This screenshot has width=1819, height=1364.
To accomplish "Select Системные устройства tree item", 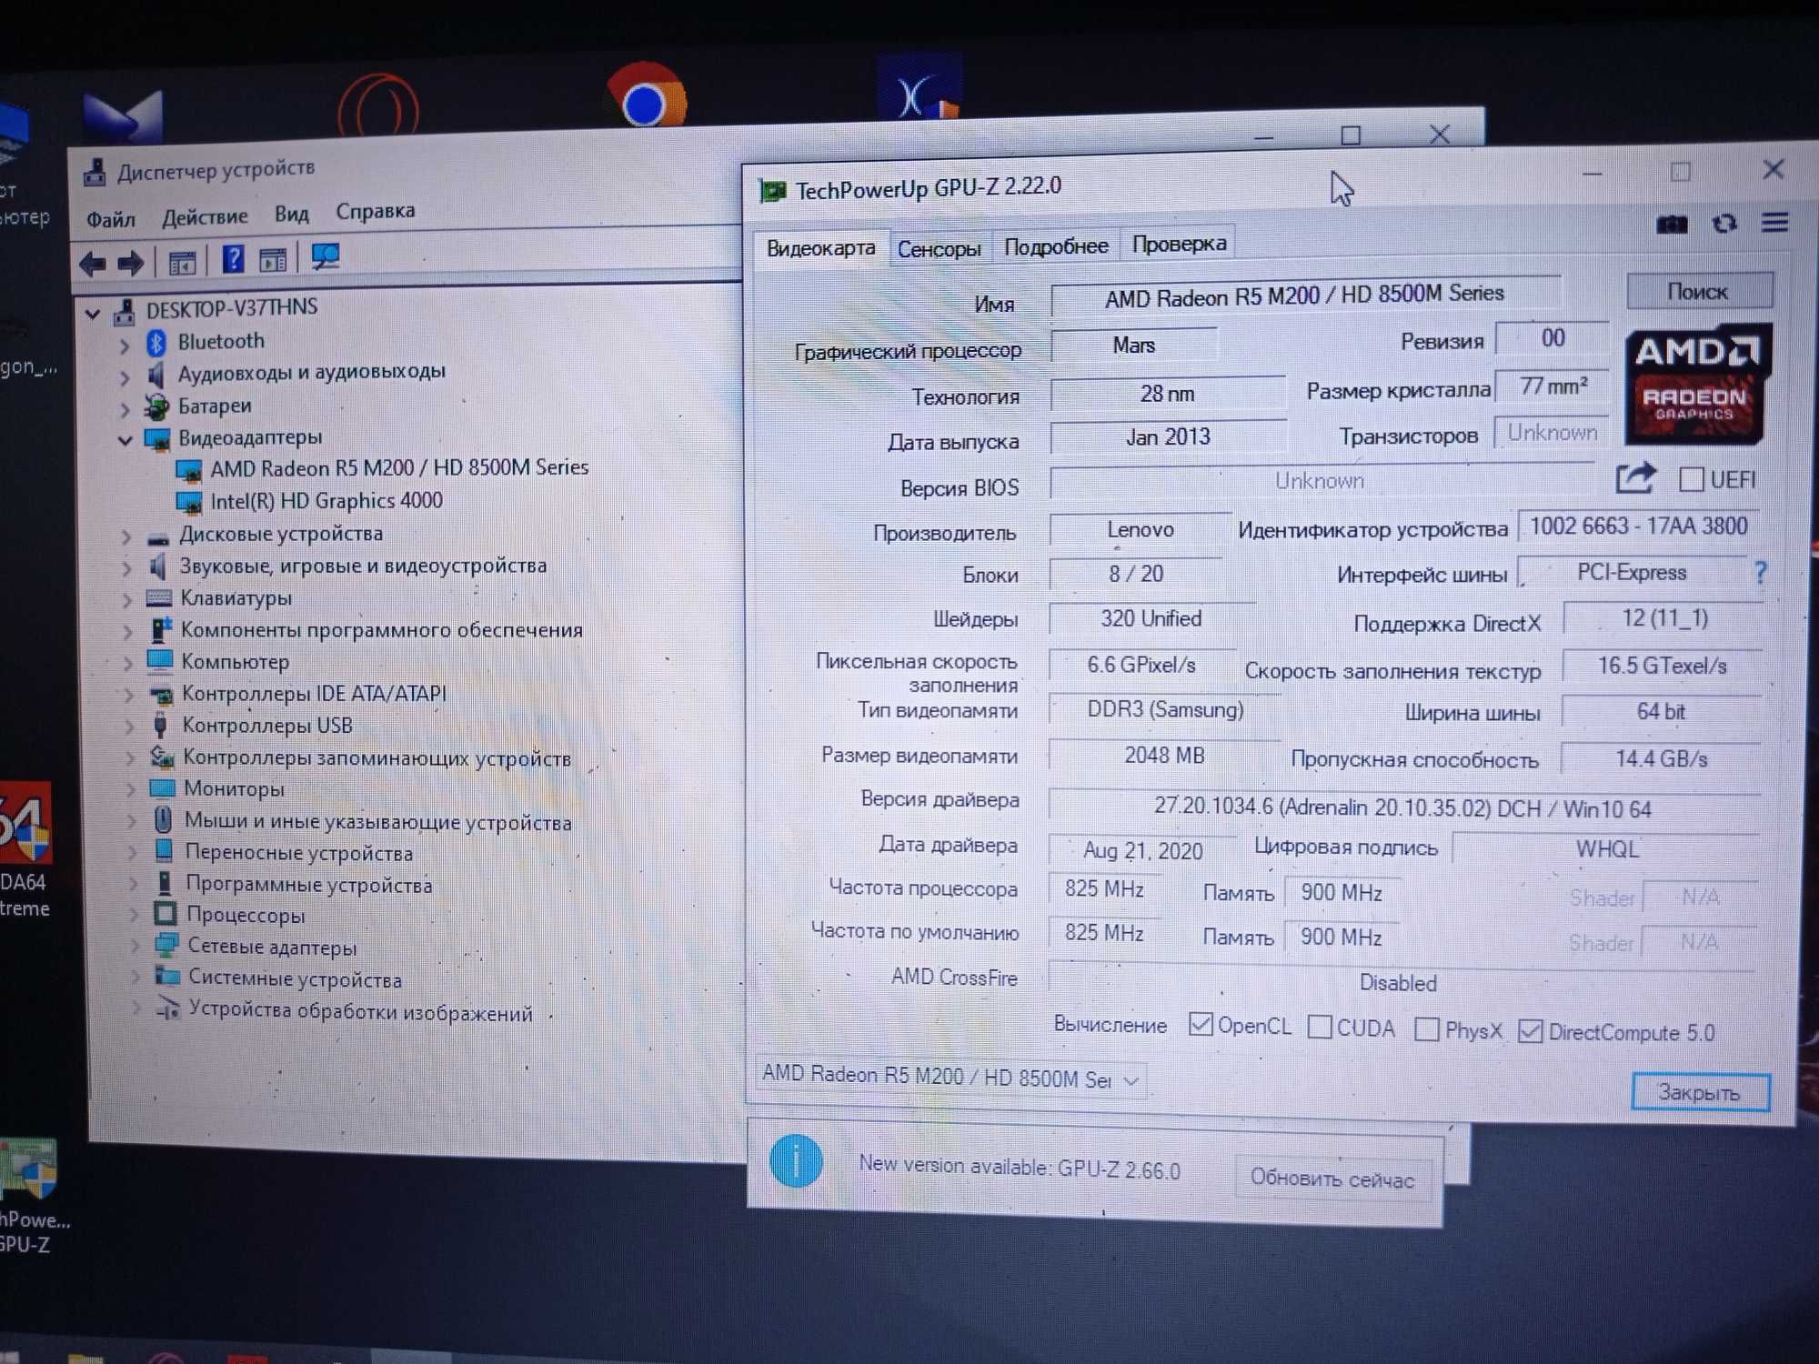I will click(295, 979).
